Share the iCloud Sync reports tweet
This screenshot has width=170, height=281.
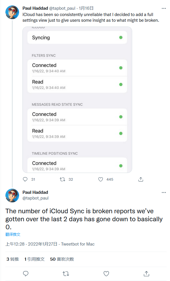coord(146,274)
